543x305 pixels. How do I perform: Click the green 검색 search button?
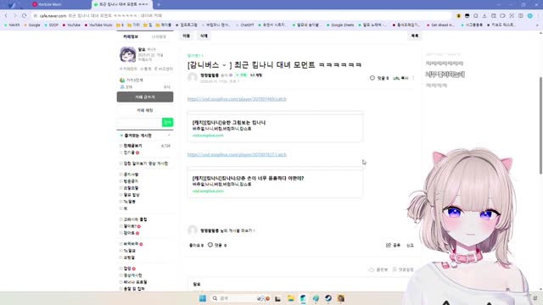pos(168,122)
